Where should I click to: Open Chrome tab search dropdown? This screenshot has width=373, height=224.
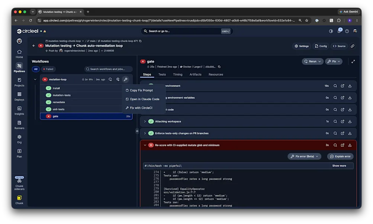(x=33, y=12)
